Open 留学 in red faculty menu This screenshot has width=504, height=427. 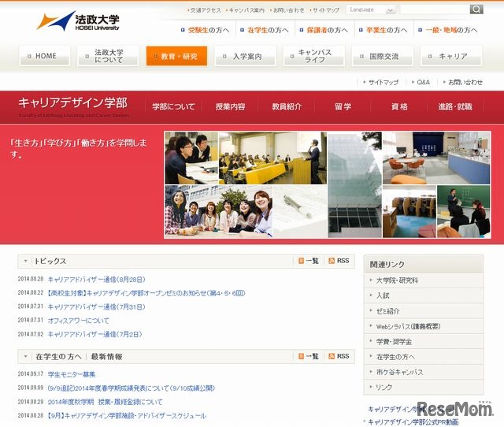tap(343, 107)
